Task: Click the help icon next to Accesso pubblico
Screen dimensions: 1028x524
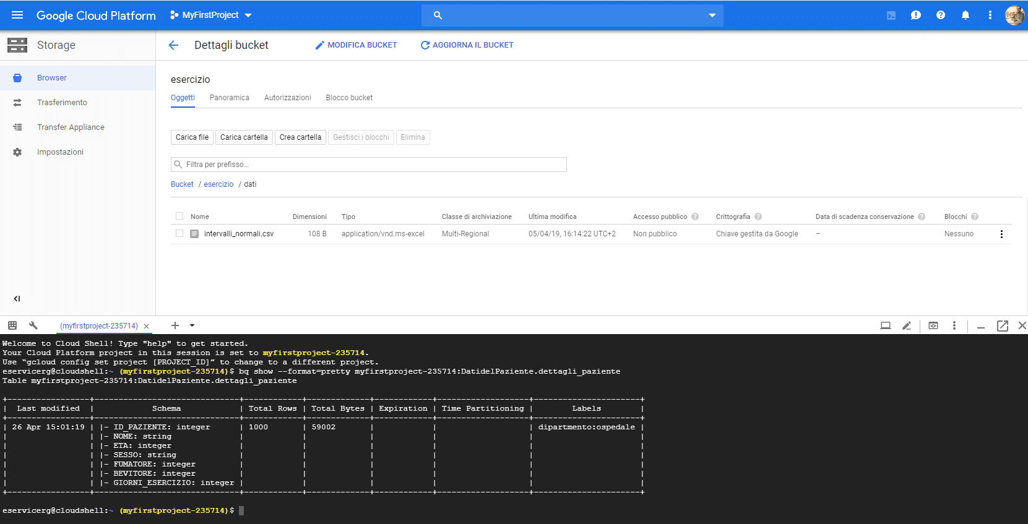Action: 695,217
